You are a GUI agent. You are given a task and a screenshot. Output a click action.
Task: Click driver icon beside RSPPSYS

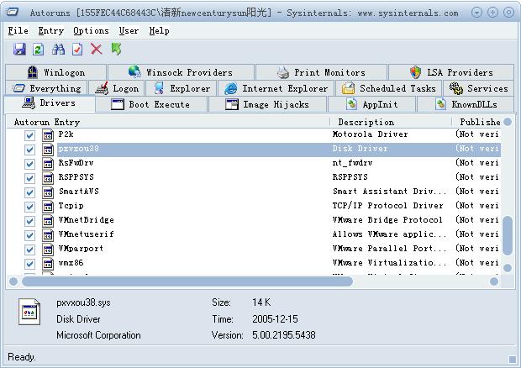click(x=48, y=177)
